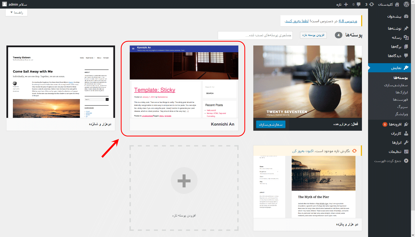Click the blue سفارشی‌سازی button on active theme
415x237 pixels.
(x=271, y=125)
